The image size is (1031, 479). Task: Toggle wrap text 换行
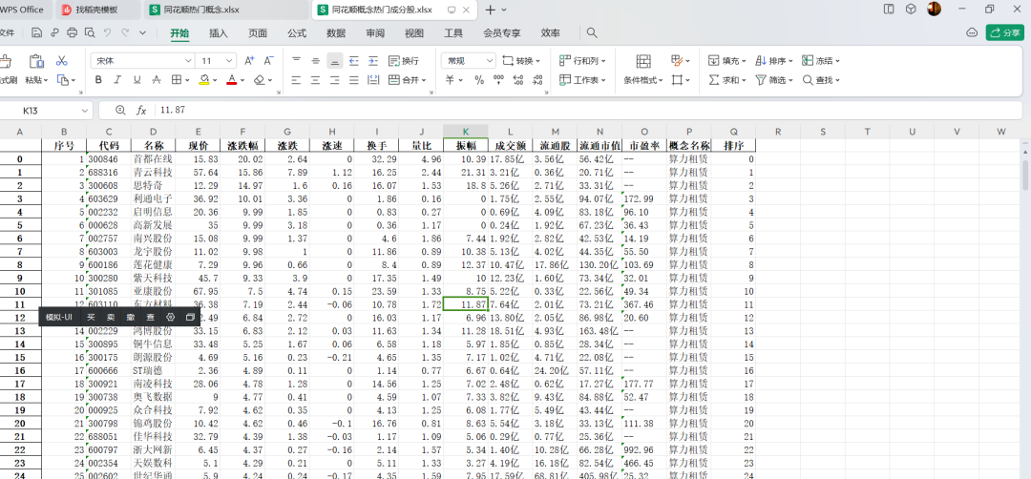pos(403,60)
